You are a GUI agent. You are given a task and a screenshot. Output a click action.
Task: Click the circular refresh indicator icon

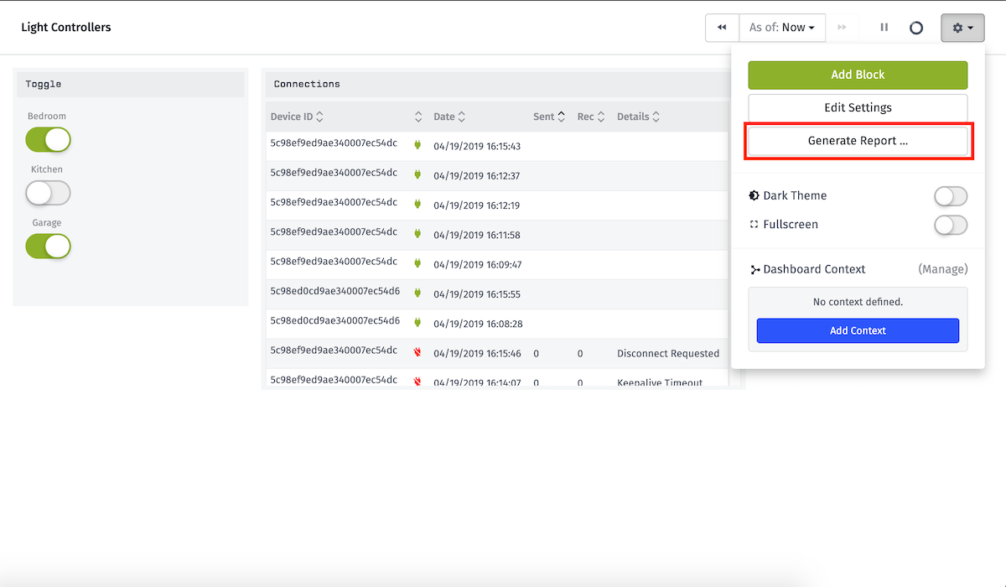(x=916, y=28)
